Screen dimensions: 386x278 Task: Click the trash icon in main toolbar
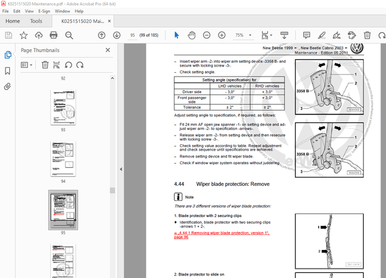click(x=367, y=35)
